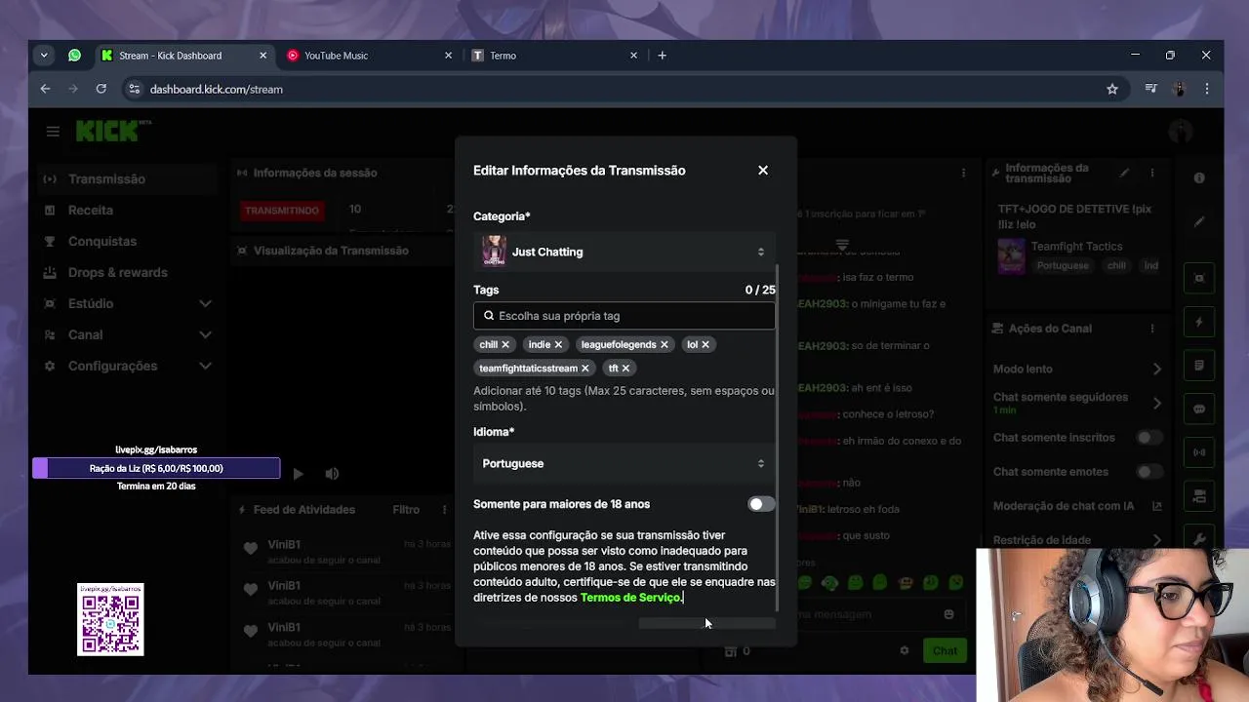Toggle Chat somente inscritos
1249x702 pixels.
1150,438
